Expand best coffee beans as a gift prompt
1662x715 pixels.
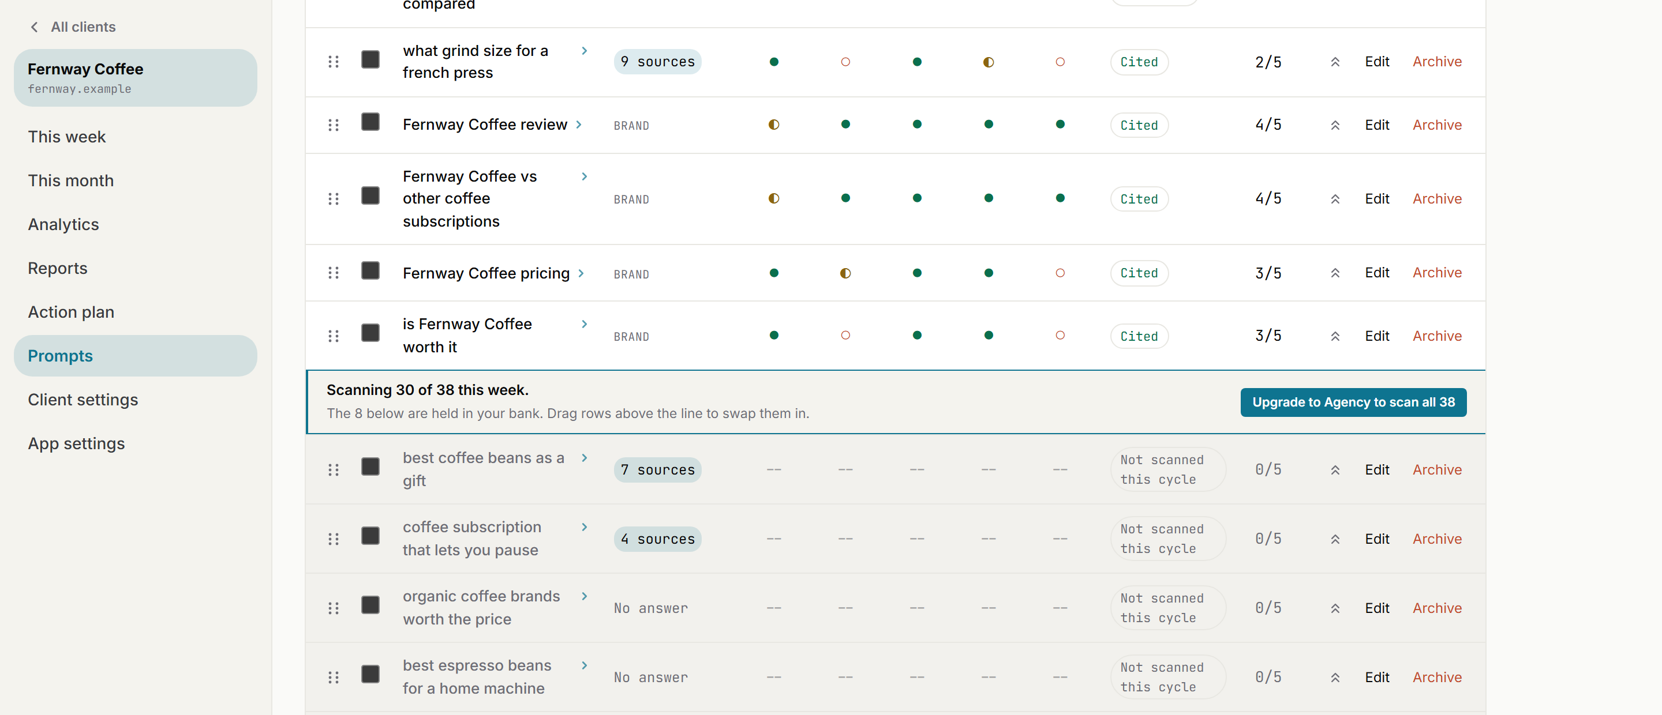[584, 458]
